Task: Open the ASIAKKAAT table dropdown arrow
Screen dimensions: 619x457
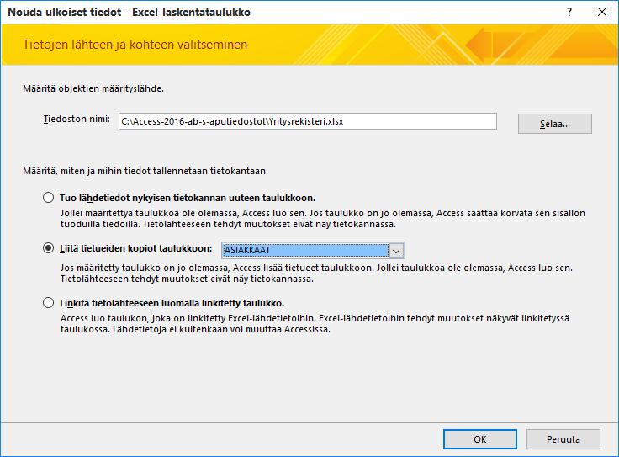Action: click(396, 251)
